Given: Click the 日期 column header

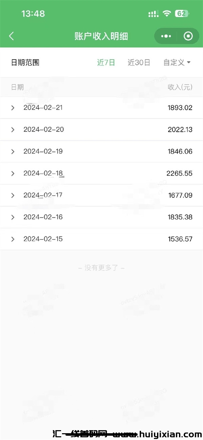Looking at the screenshot, I should pyautogui.click(x=17, y=87).
